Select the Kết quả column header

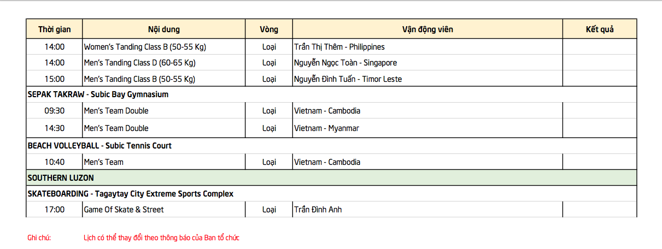point(600,29)
